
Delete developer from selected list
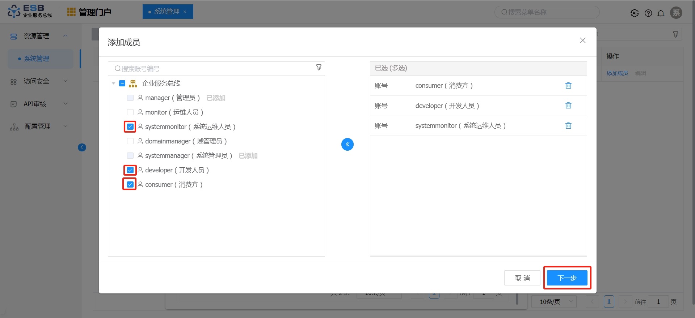568,106
